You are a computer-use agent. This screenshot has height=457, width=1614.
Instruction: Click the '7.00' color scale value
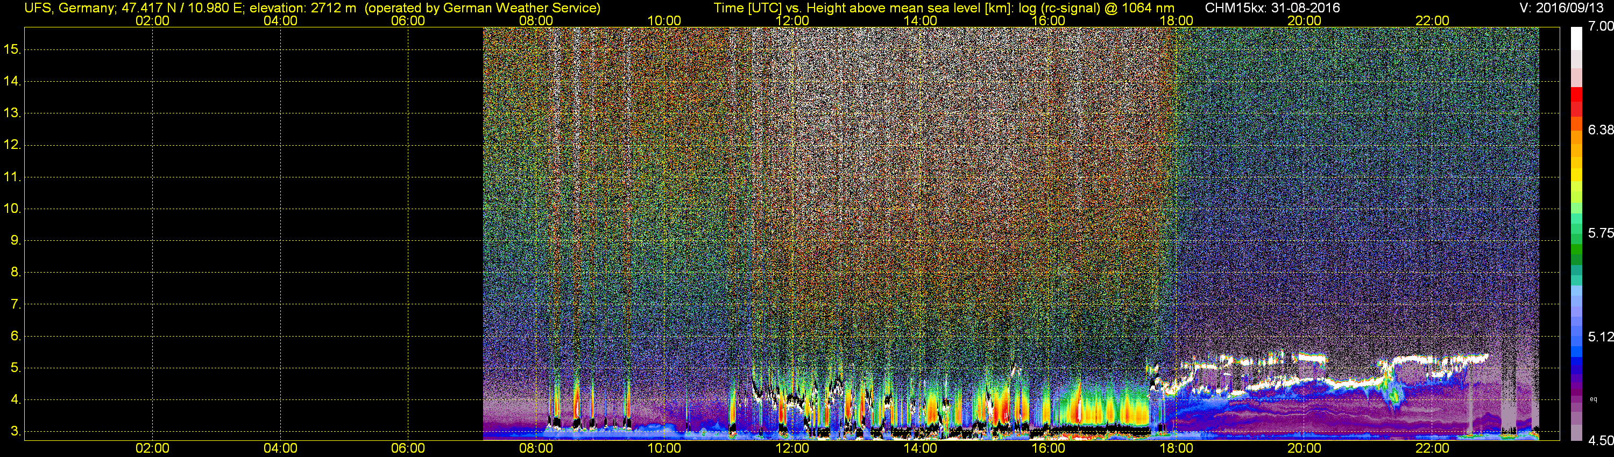[1600, 26]
